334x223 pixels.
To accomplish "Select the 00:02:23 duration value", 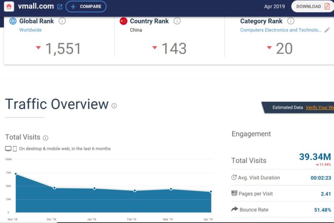I will [321, 178].
